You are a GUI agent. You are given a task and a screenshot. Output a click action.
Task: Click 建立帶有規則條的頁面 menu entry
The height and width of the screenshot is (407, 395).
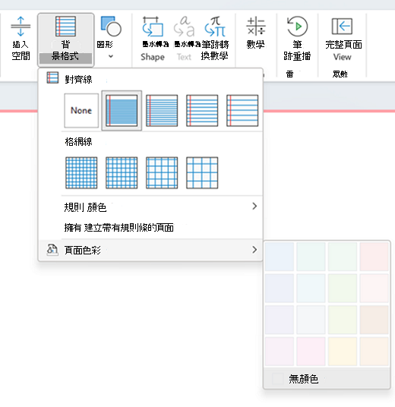(150, 228)
